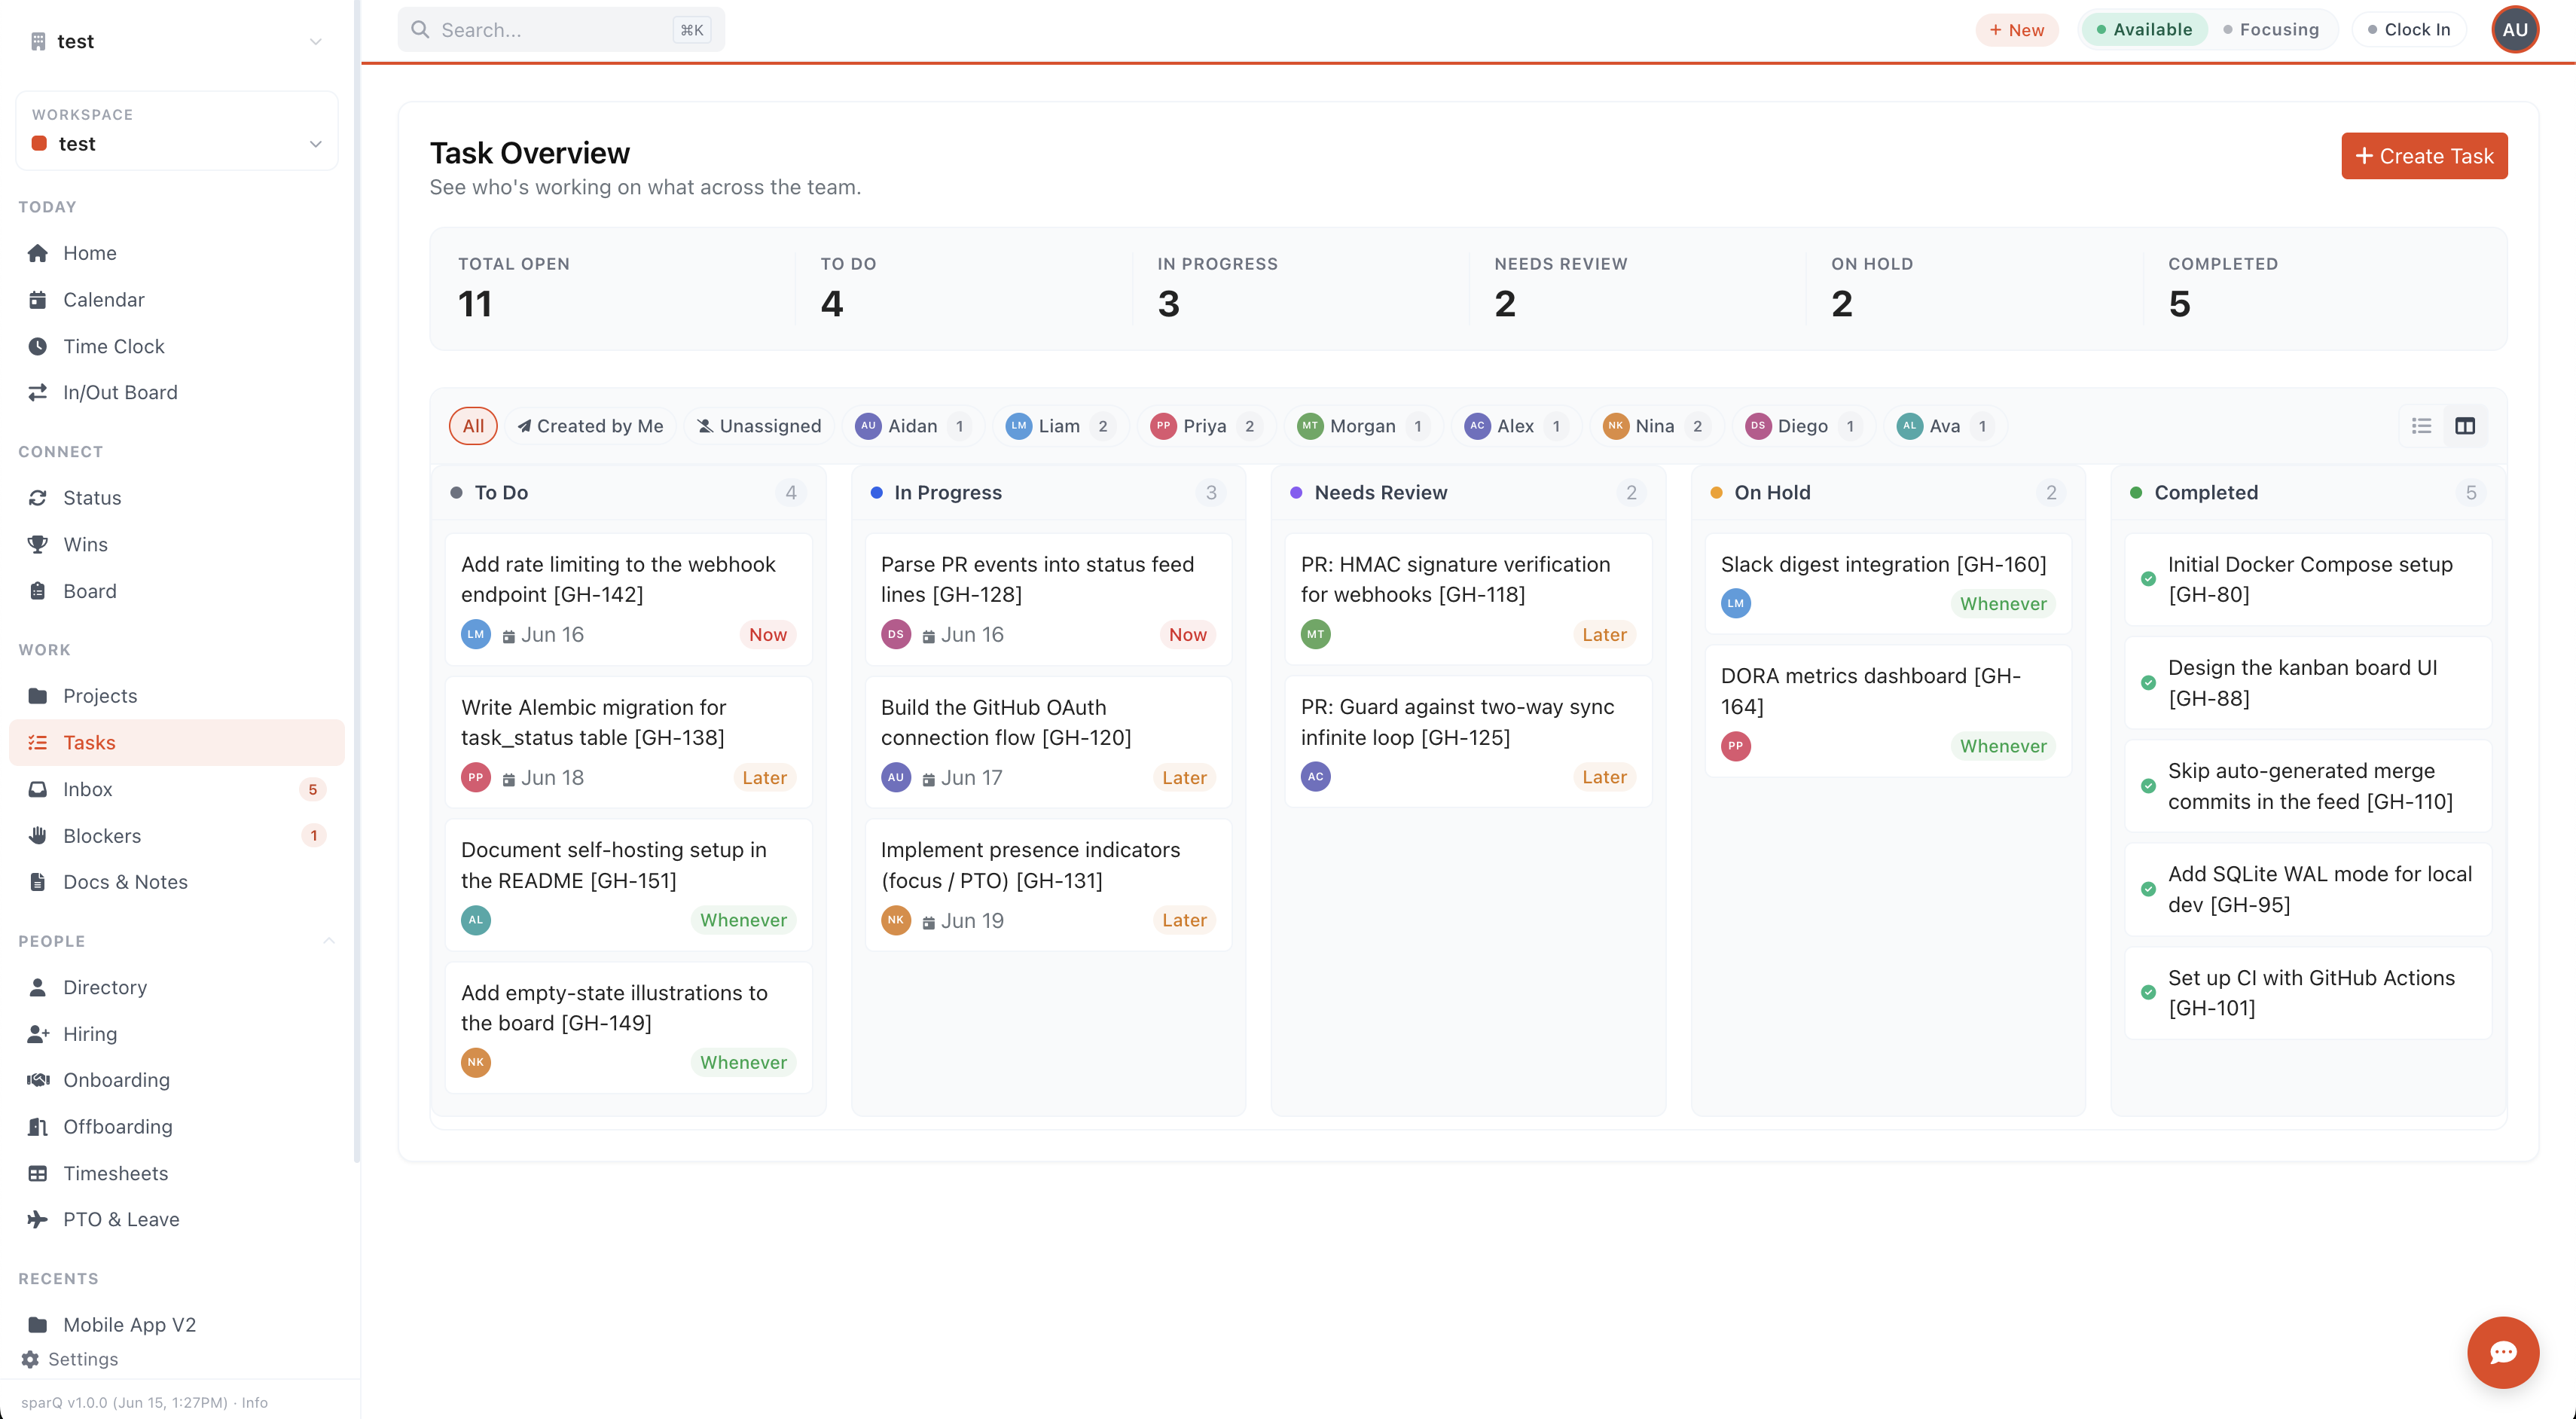Open Docs & Notes

(176, 882)
